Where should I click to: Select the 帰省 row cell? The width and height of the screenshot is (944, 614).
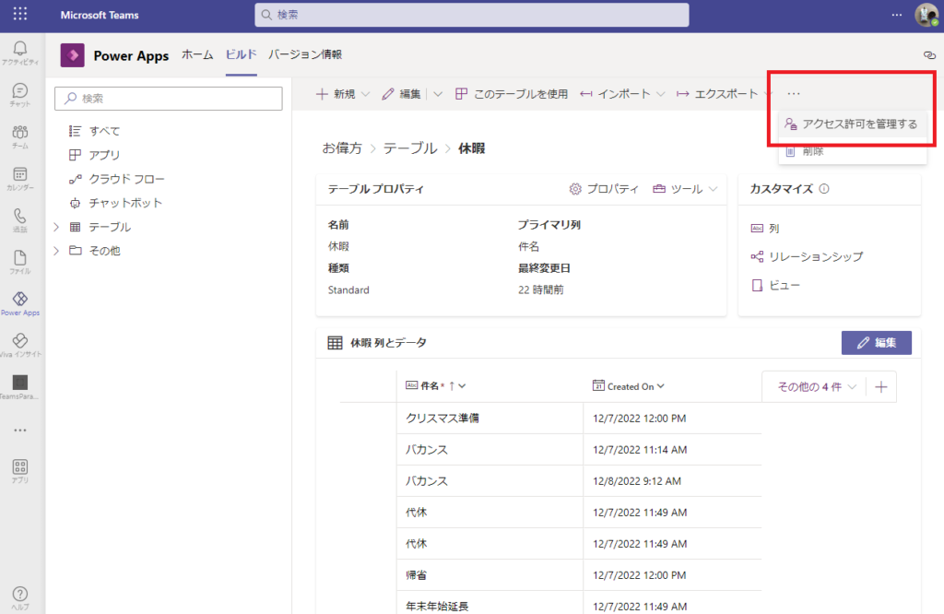pyautogui.click(x=490, y=575)
